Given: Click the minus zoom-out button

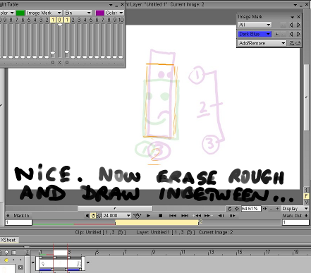Looking at the screenshot, I should 271,209.
